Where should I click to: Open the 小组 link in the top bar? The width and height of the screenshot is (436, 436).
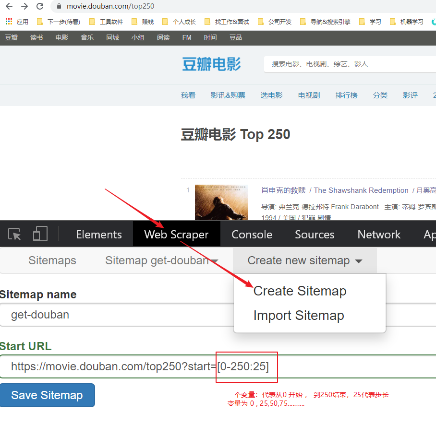(138, 37)
